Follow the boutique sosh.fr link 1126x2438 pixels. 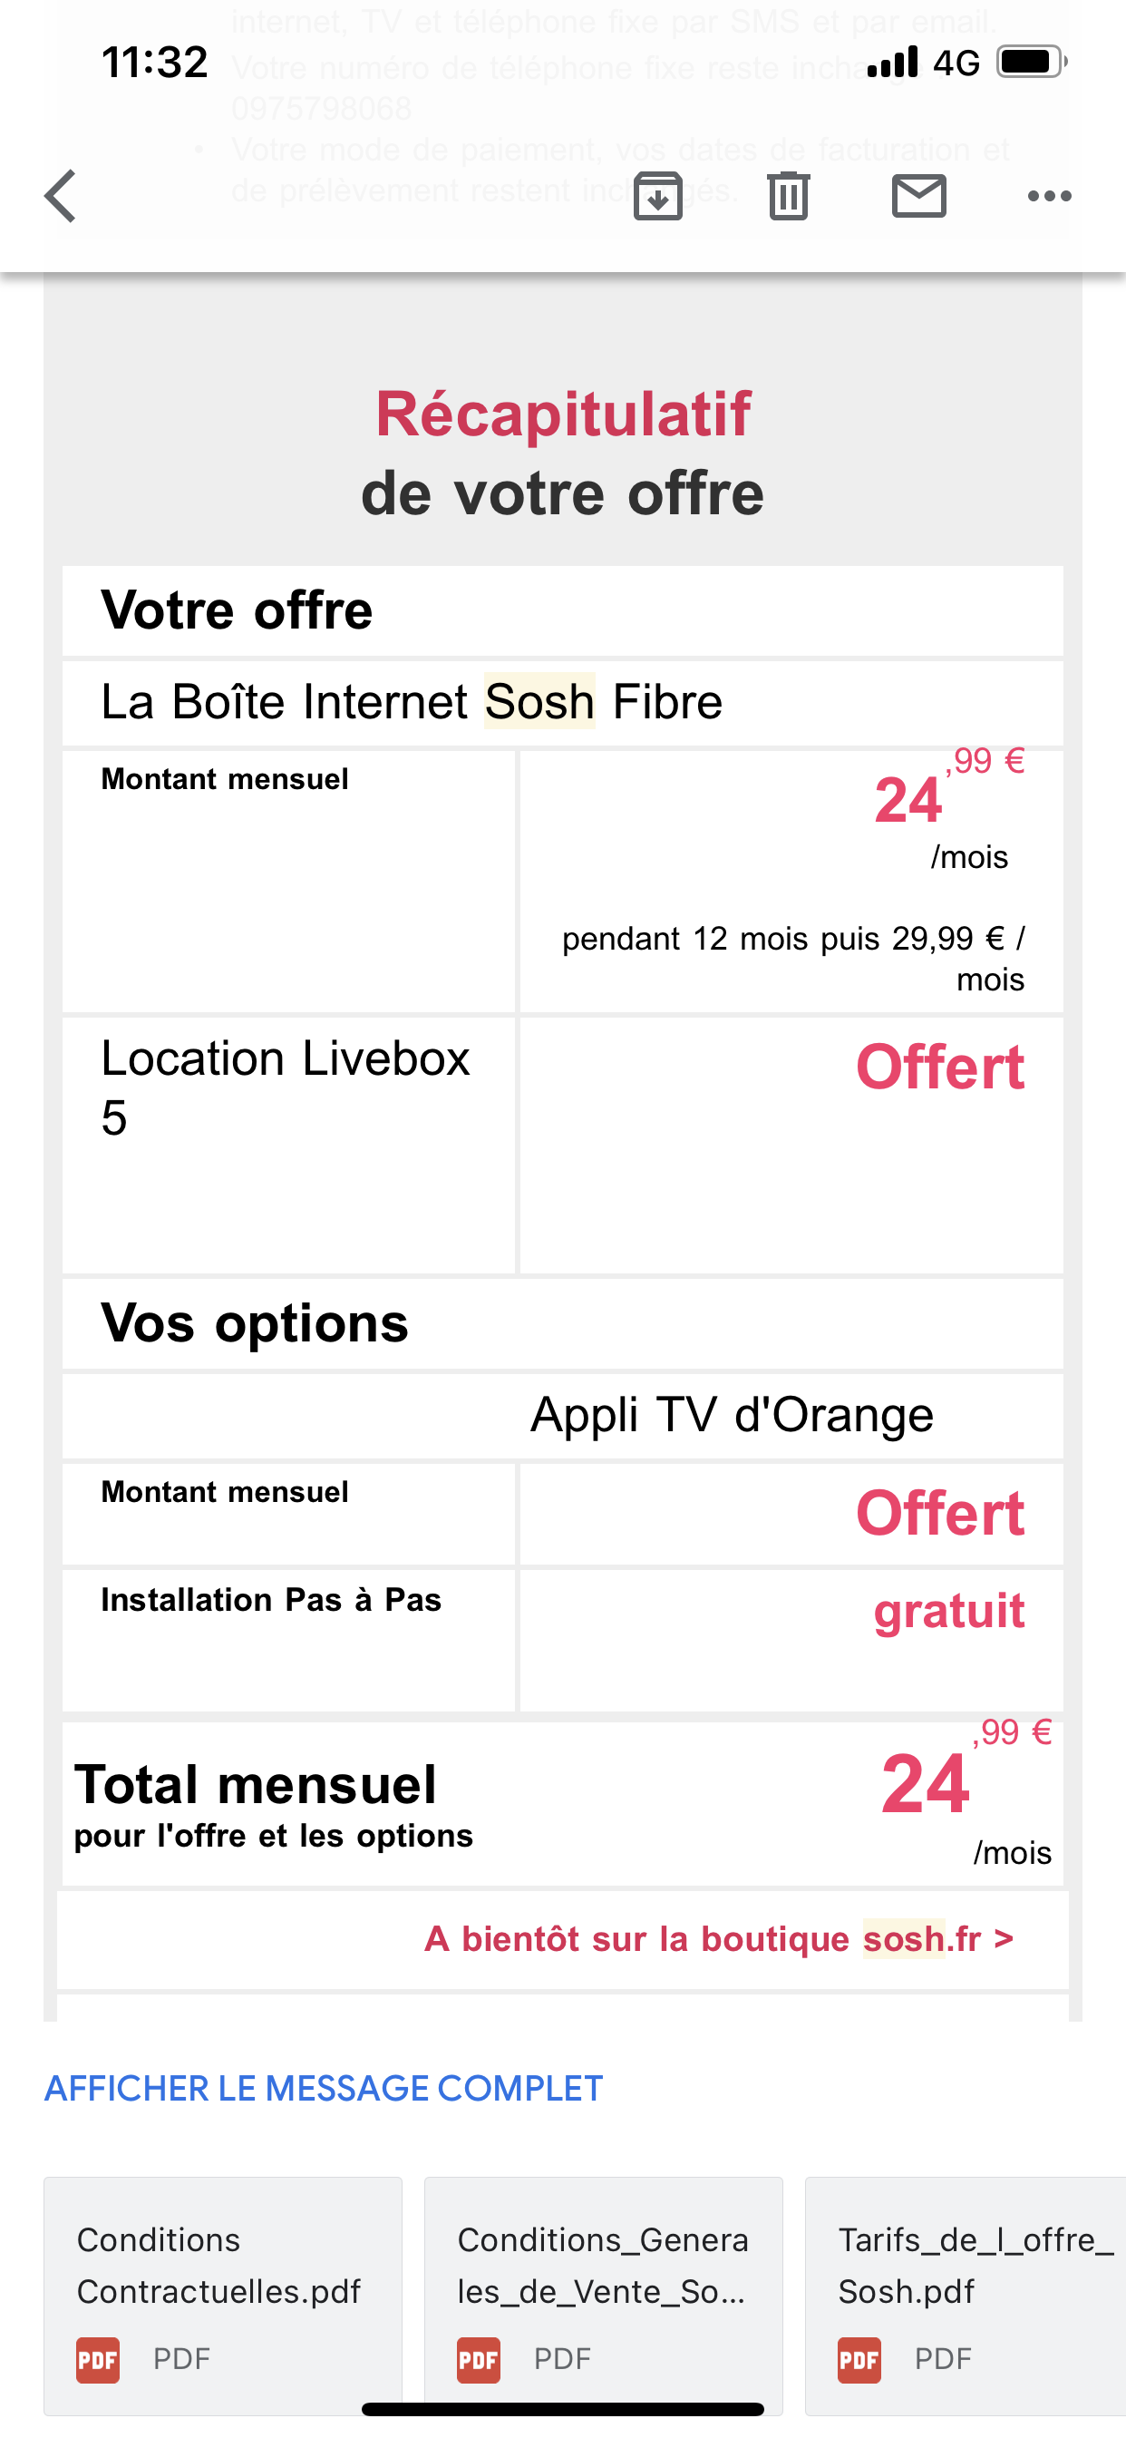(719, 1939)
